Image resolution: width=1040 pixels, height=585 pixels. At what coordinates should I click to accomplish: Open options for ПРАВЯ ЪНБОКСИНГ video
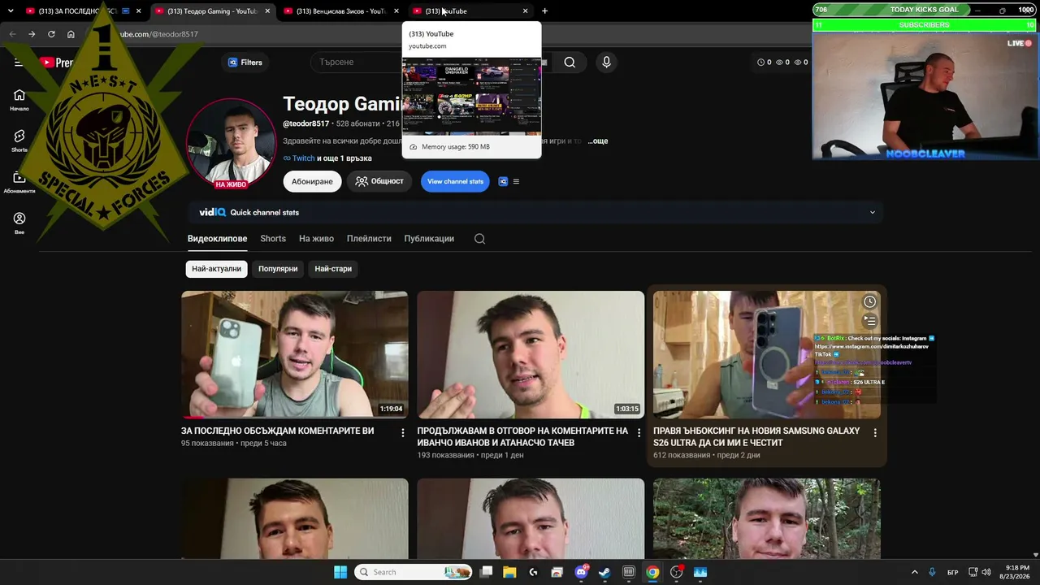(x=875, y=433)
